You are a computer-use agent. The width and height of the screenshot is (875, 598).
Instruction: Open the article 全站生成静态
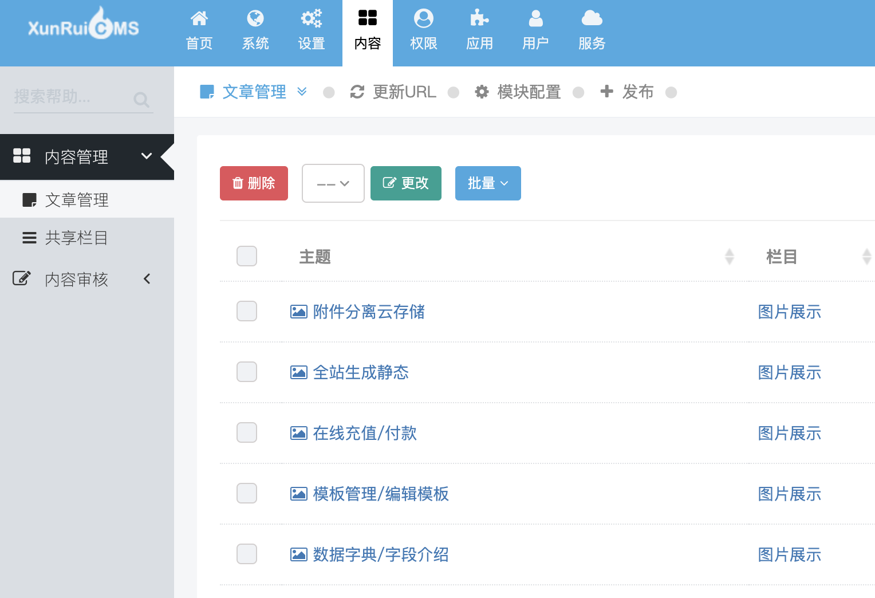[361, 372]
